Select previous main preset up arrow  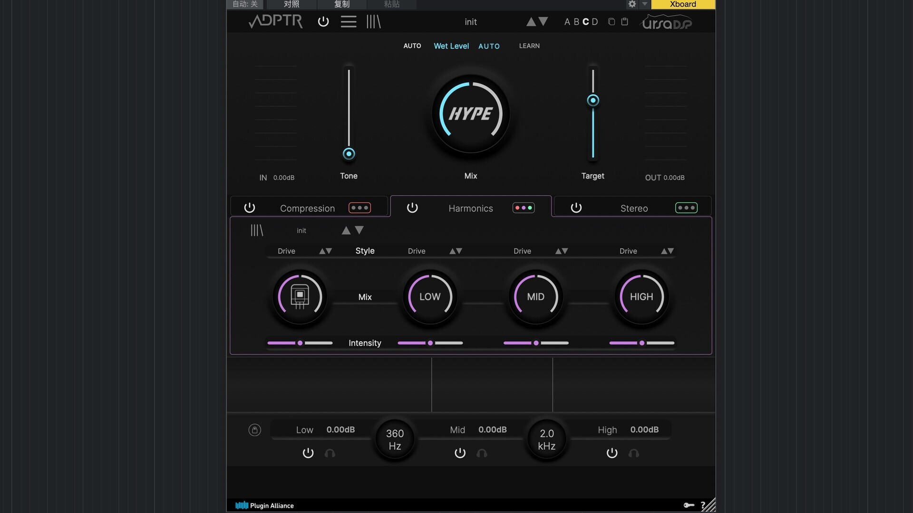point(531,22)
